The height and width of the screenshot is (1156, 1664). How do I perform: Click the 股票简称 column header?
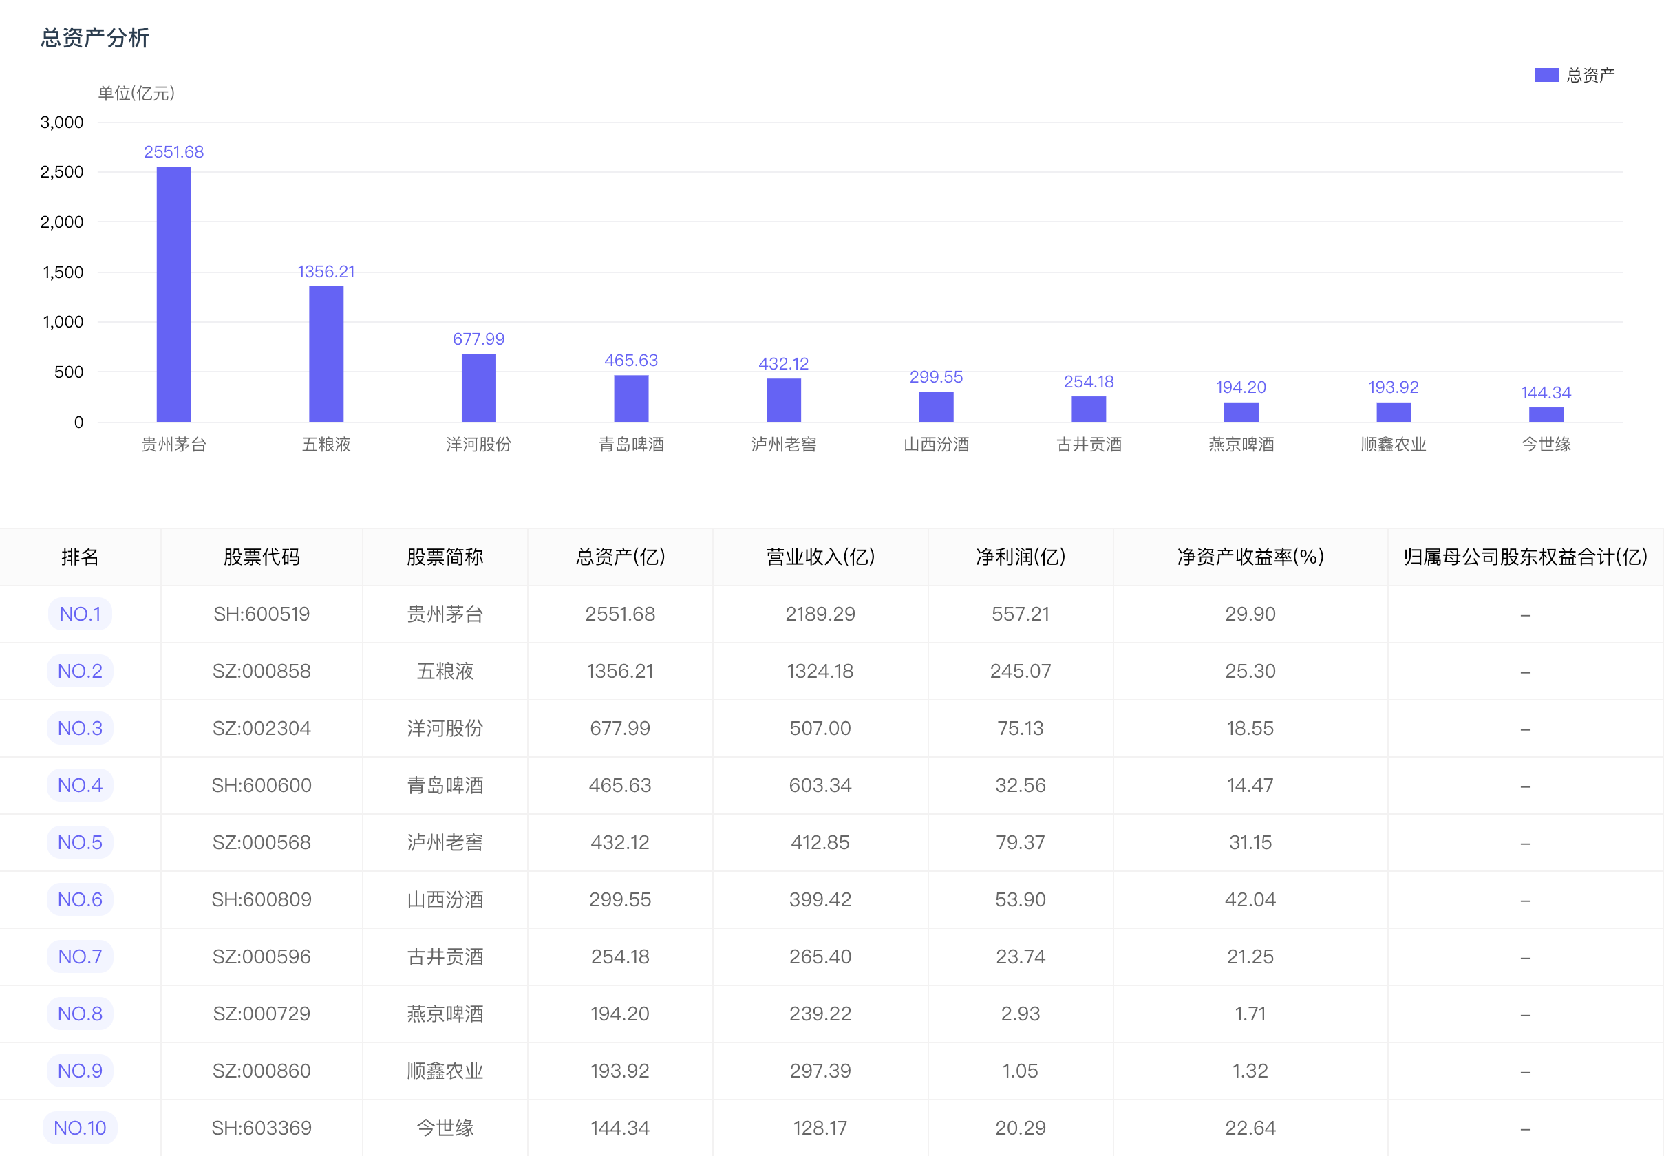click(445, 556)
